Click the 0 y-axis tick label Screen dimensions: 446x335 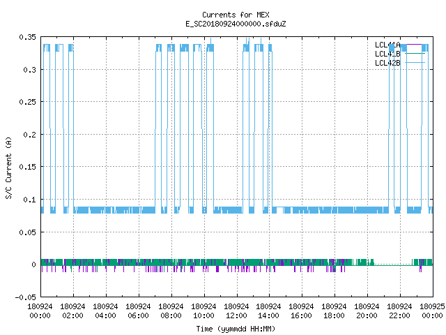pos(34,265)
